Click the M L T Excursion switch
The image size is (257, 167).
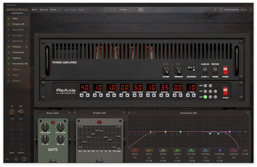[x=191, y=70]
